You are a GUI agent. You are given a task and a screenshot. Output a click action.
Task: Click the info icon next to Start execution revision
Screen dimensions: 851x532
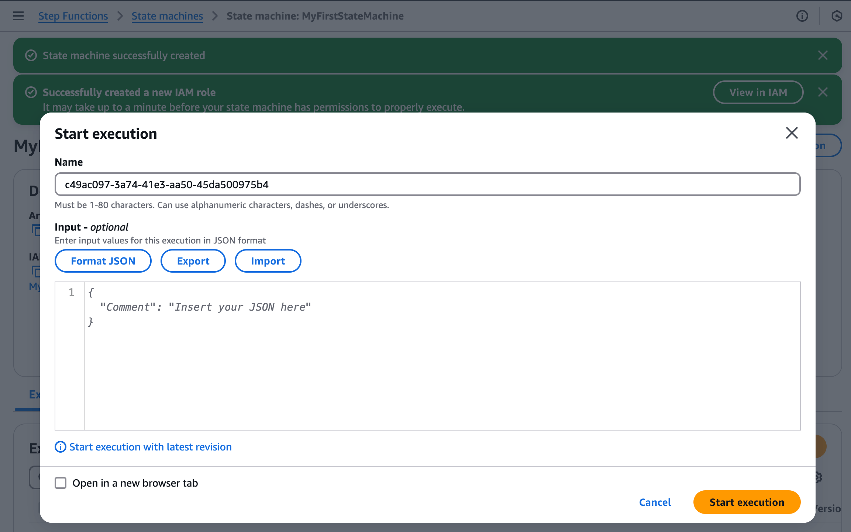click(x=59, y=446)
